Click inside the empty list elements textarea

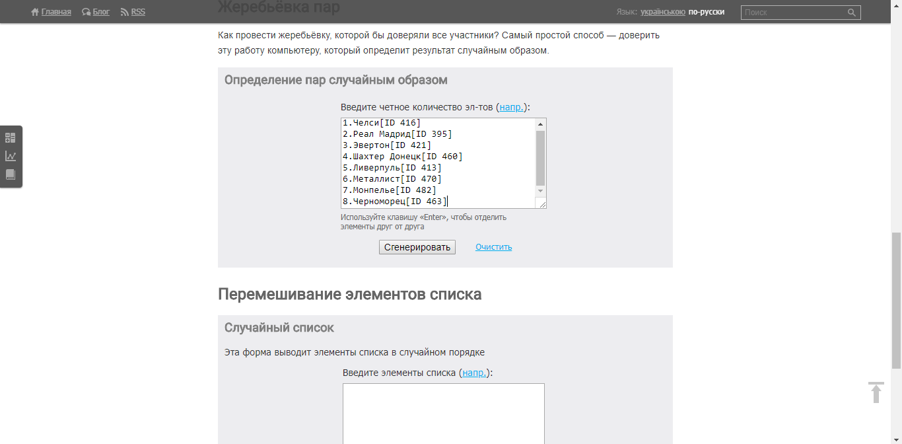point(443,413)
